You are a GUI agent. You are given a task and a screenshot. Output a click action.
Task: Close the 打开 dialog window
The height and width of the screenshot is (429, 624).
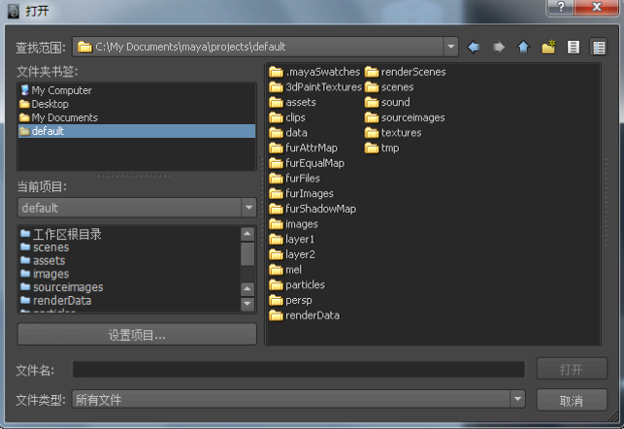596,7
